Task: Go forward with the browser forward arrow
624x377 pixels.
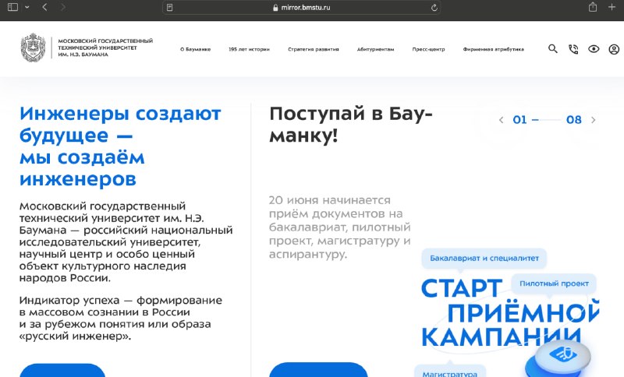Action: tap(63, 7)
